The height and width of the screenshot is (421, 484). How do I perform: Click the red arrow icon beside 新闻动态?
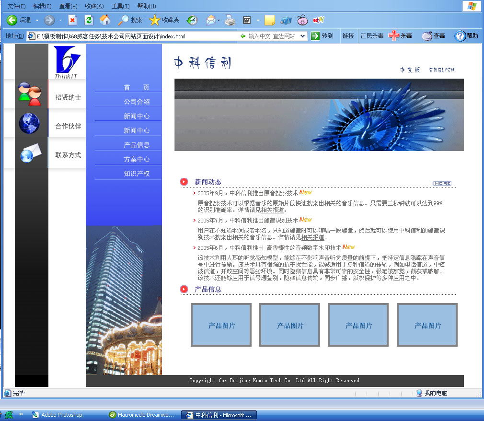pos(184,182)
